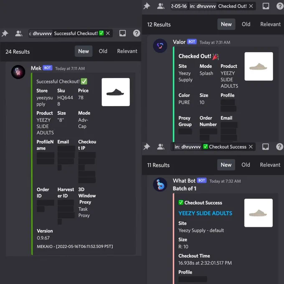
Task: Open Mek bot avatar
Action: tap(18, 72)
